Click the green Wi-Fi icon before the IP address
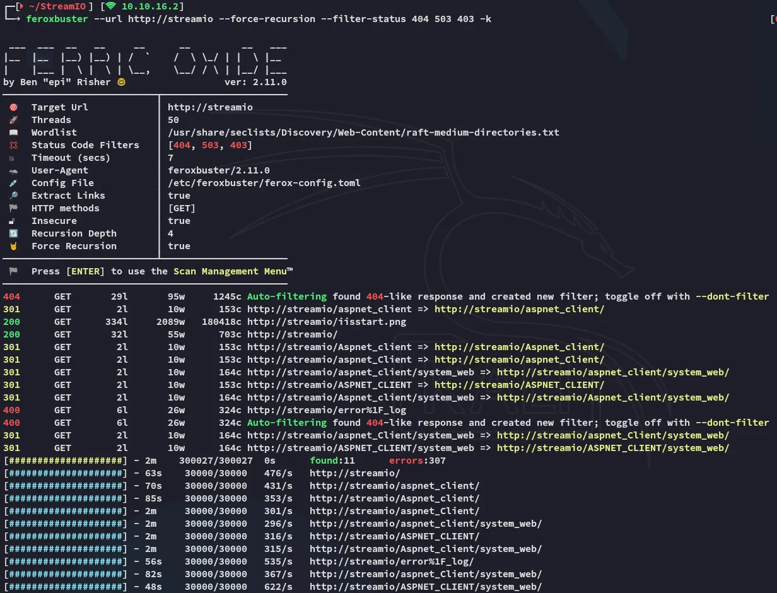Image resolution: width=777 pixels, height=593 pixels. 110,6
